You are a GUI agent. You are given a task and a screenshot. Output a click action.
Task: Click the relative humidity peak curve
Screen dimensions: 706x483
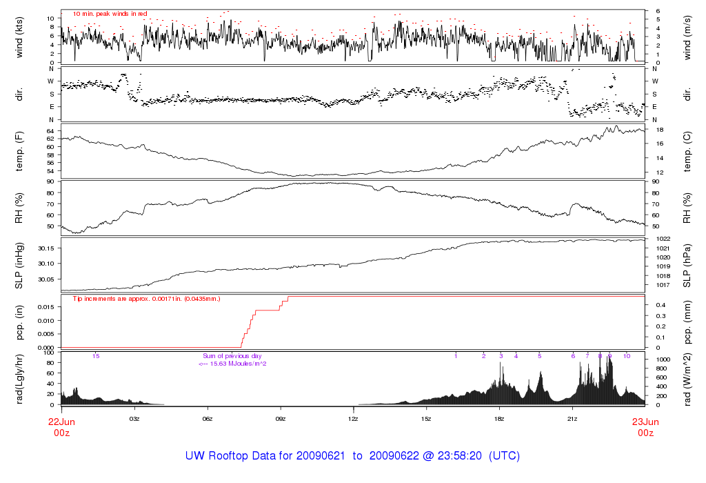click(x=329, y=183)
